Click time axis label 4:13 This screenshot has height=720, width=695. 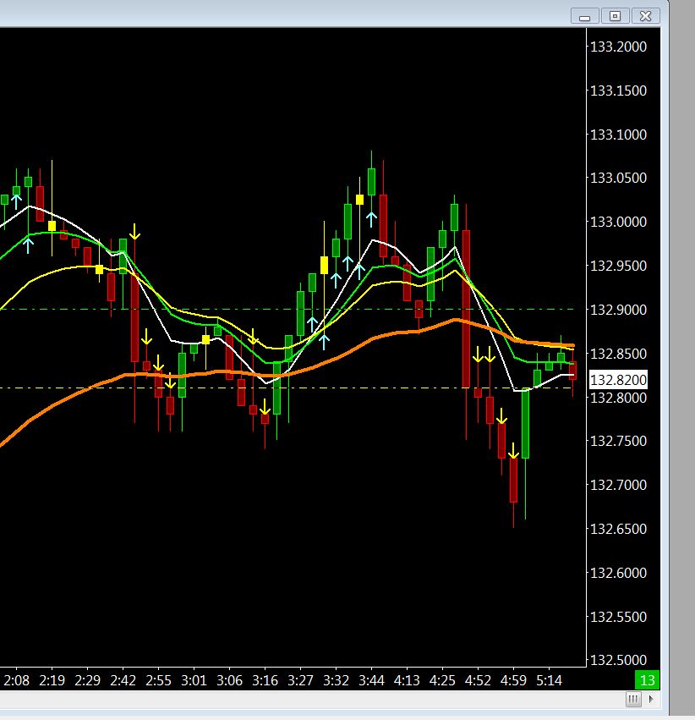tap(407, 680)
